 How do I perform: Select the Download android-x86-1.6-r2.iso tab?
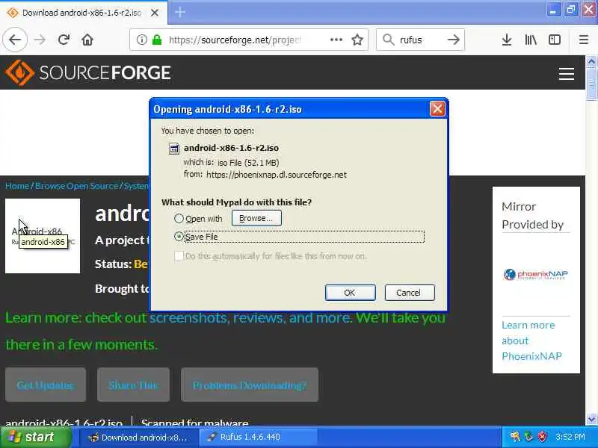click(84, 13)
